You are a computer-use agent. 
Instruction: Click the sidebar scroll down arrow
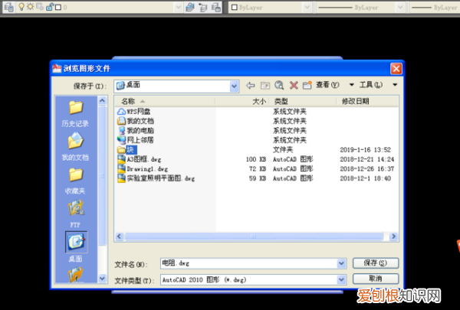tap(102, 278)
